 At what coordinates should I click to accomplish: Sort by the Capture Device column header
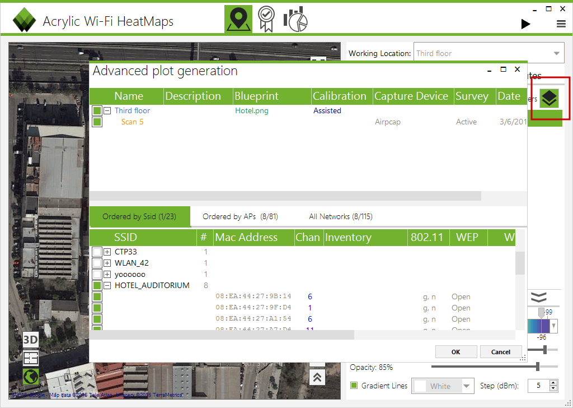tap(414, 96)
